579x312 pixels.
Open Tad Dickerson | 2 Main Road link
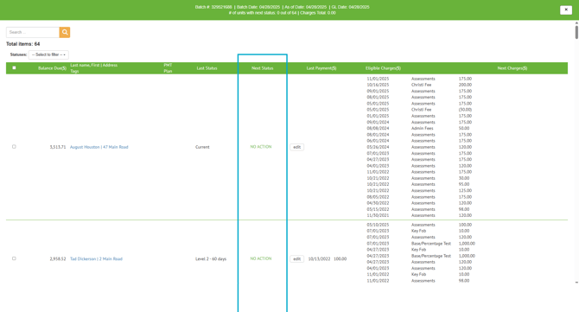pos(96,258)
